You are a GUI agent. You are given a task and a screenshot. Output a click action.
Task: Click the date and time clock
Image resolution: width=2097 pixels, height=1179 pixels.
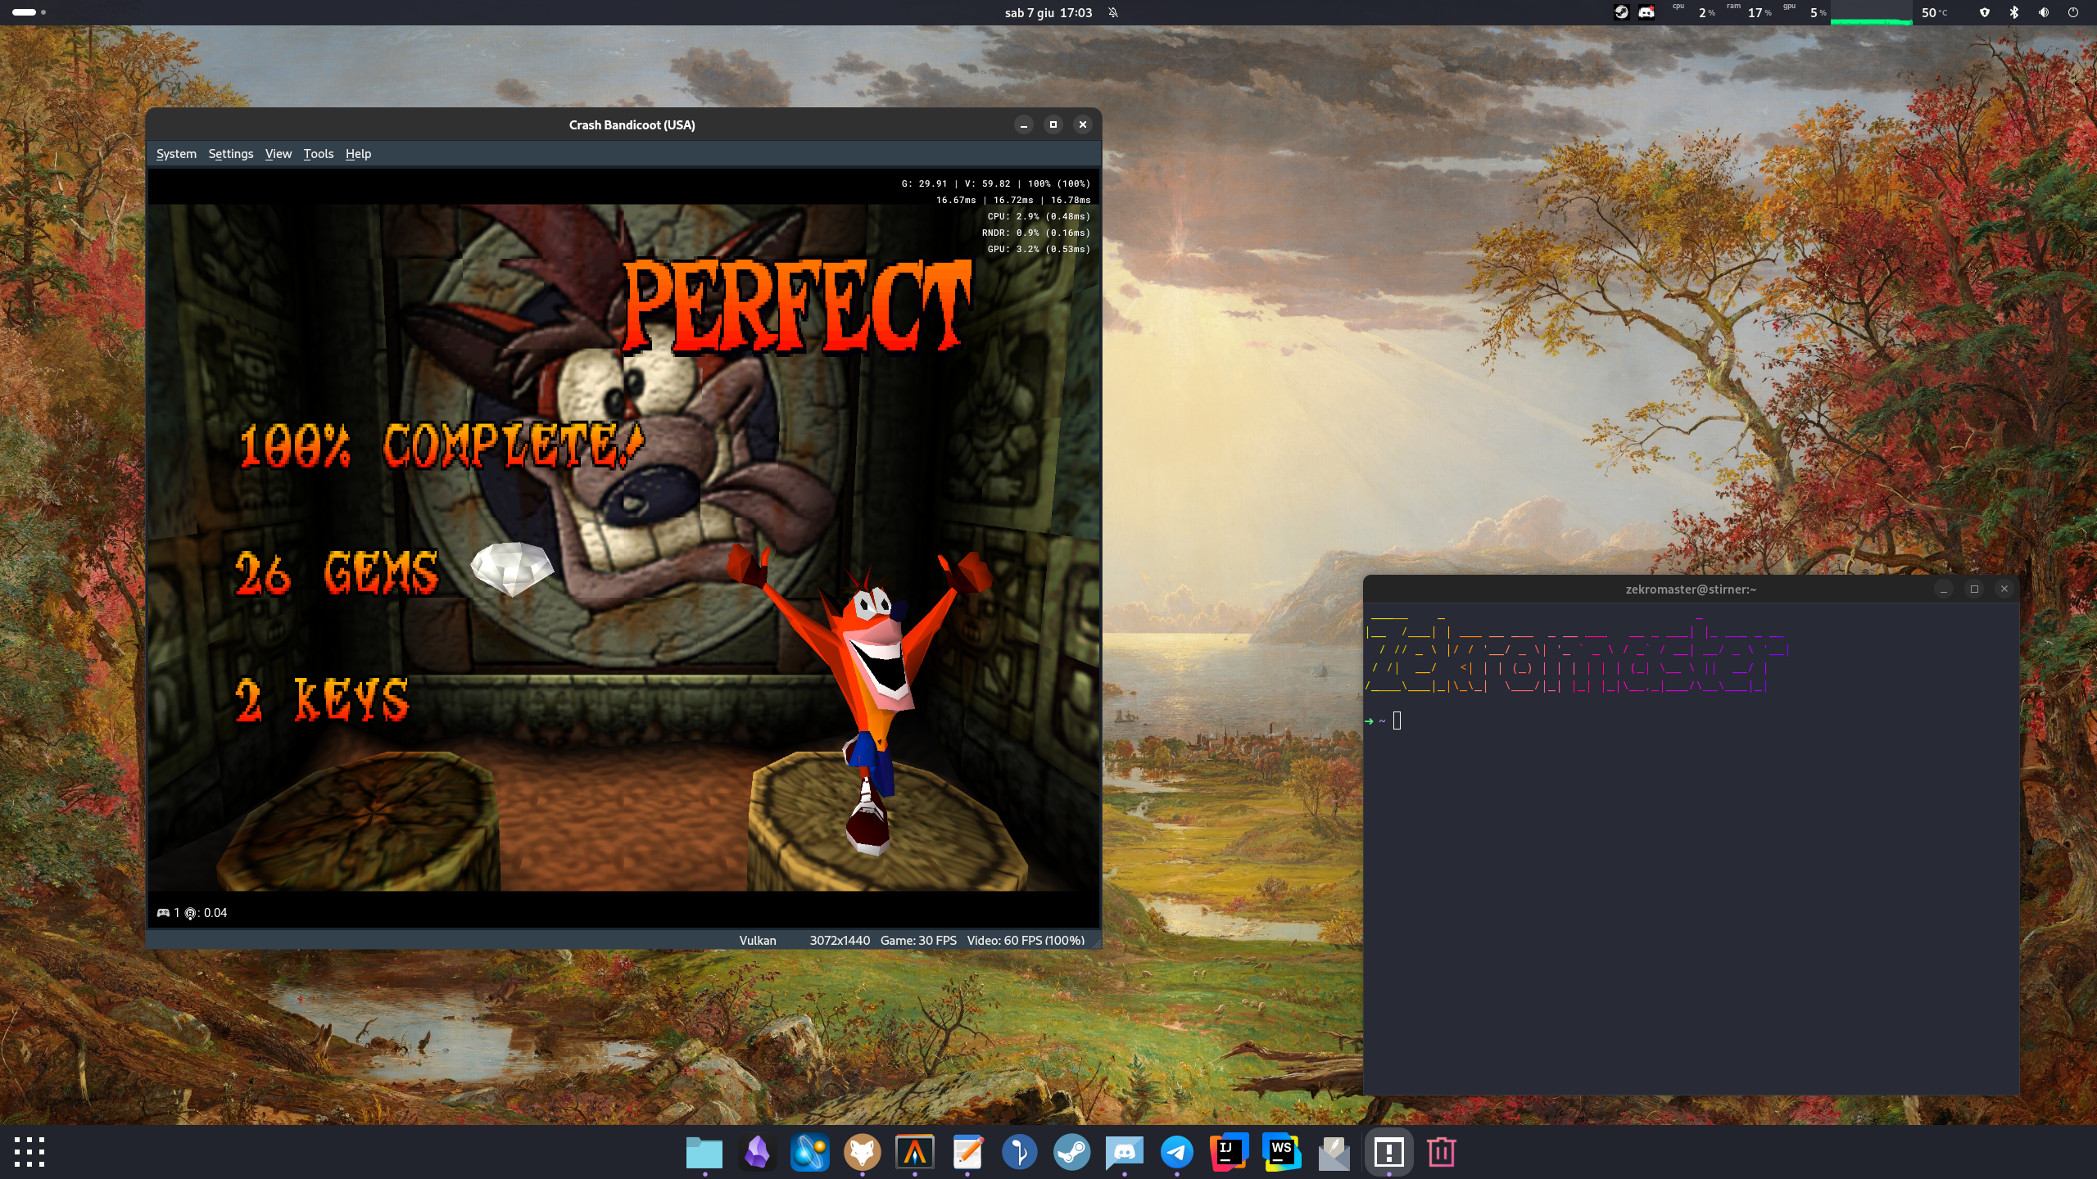1048,12
